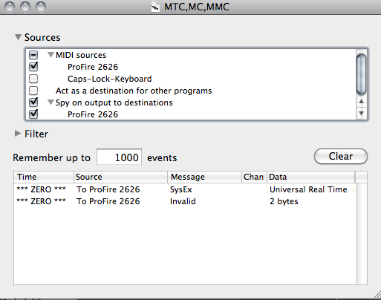
Task: Collapse the MIDI sources tree group
Action: pyautogui.click(x=51, y=55)
